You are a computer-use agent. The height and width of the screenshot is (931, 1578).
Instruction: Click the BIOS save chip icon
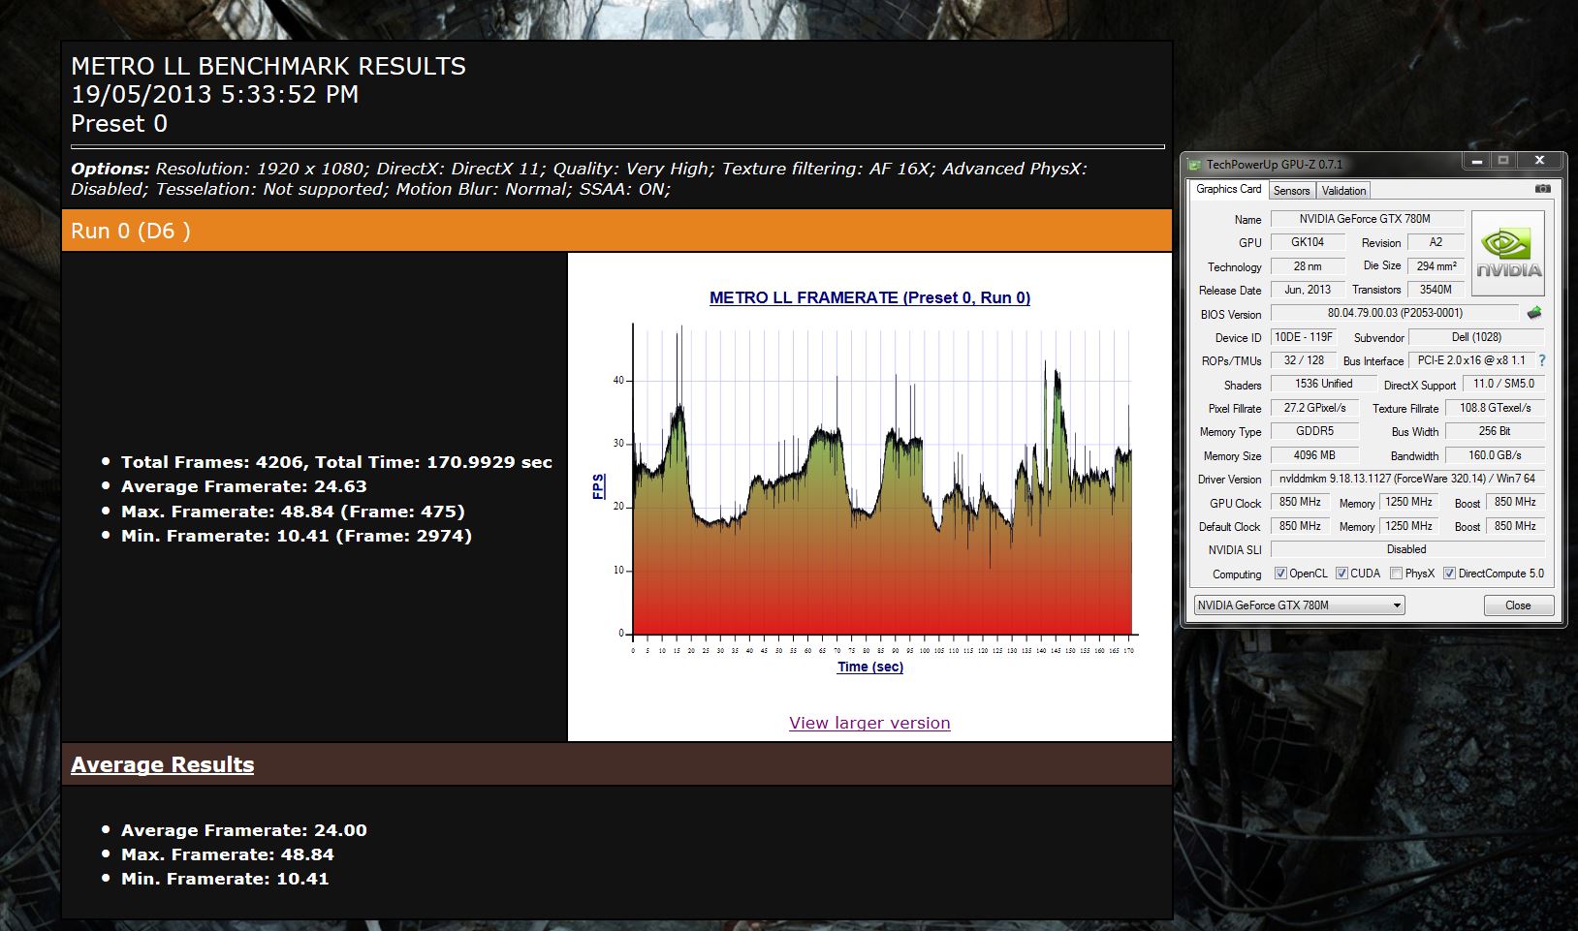click(1533, 313)
